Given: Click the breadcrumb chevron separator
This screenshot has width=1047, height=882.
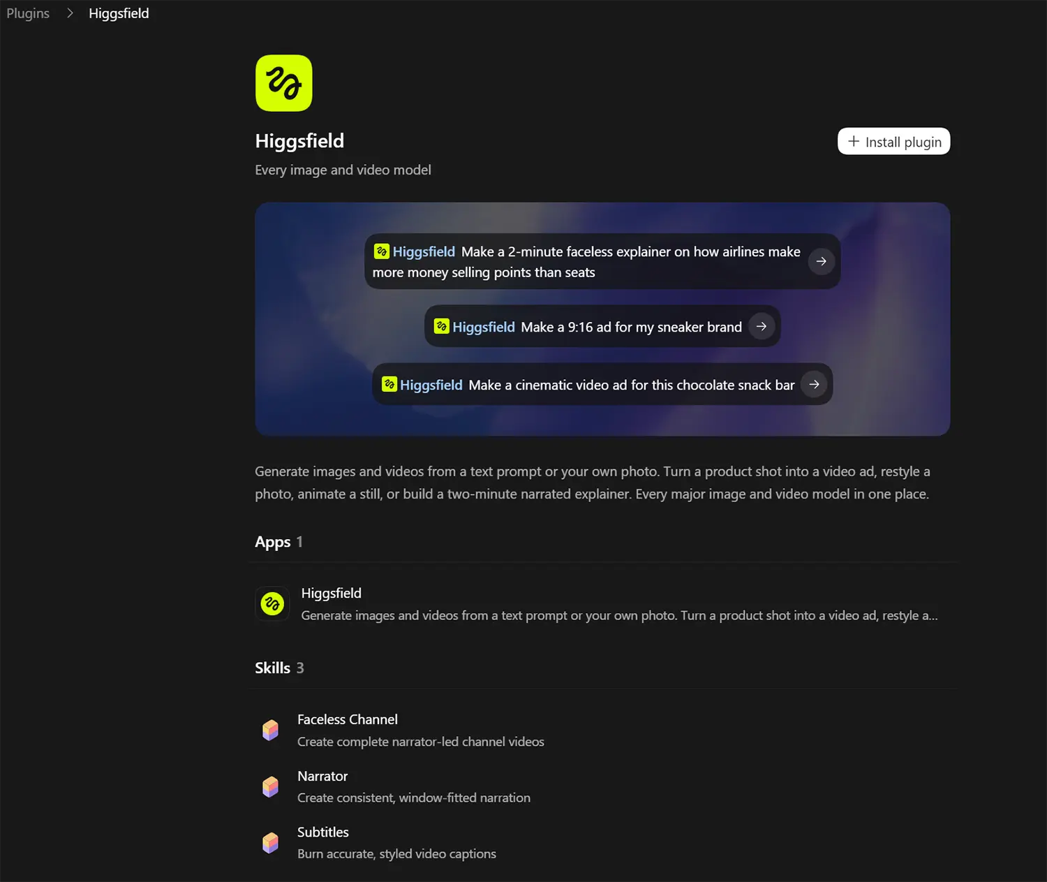Looking at the screenshot, I should click(70, 13).
